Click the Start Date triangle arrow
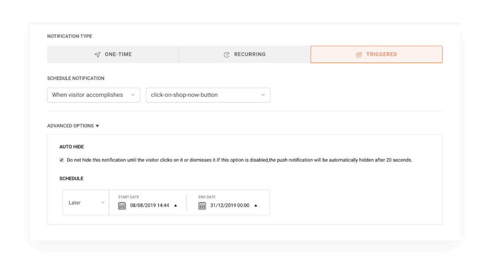 (x=176, y=206)
